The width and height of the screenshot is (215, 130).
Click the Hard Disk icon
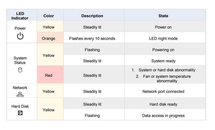tap(20, 113)
